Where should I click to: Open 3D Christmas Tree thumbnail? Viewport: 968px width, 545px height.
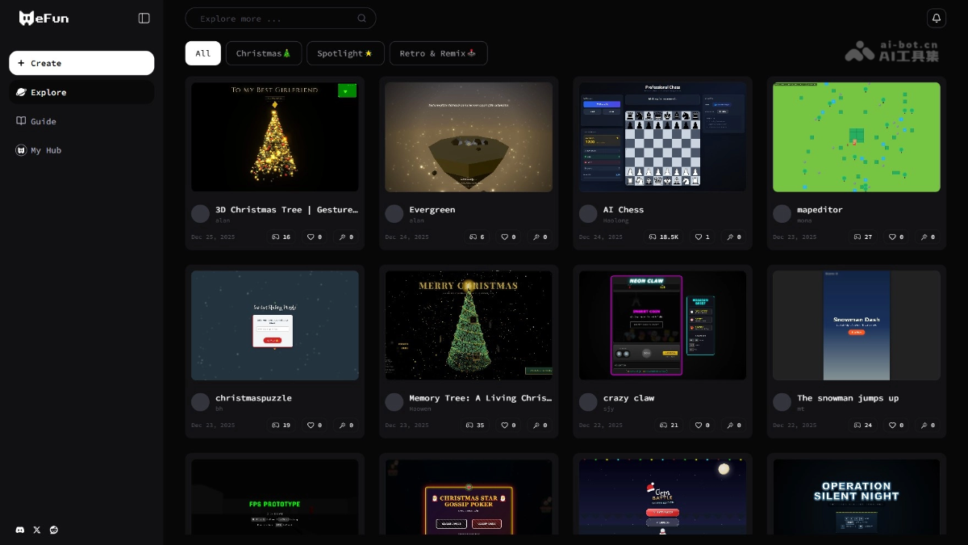pyautogui.click(x=275, y=136)
